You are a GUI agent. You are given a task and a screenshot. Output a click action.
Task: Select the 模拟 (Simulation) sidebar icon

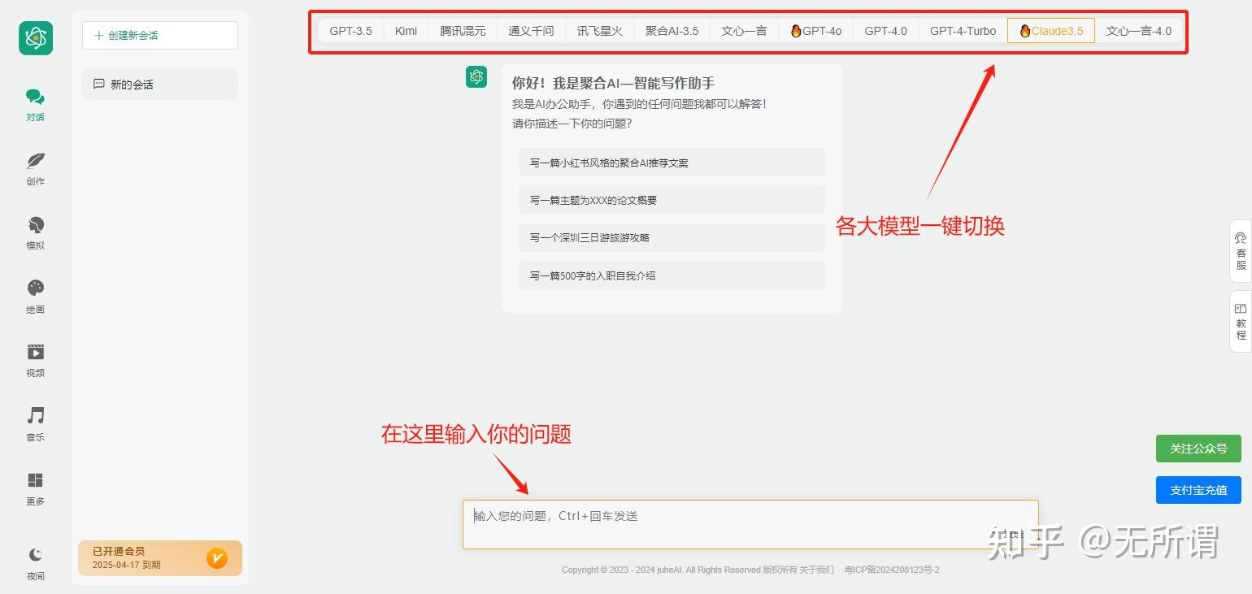click(35, 231)
